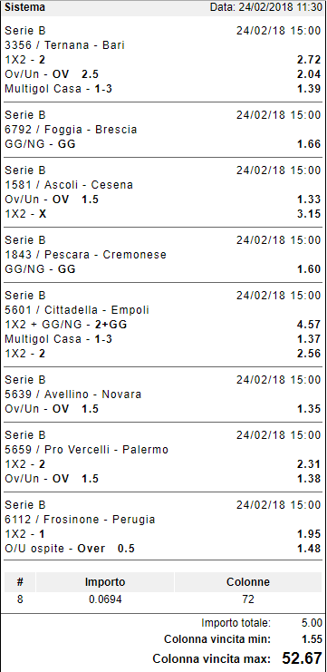The image size is (327, 672).
Task: Select the Avellino - Novara match line
Action: (x=72, y=394)
